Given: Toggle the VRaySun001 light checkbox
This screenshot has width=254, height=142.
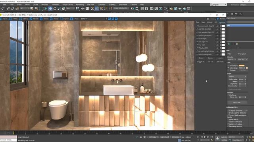Looking at the screenshot, I should (197, 48).
